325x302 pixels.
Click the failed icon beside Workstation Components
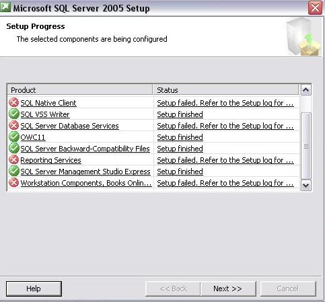pos(13,182)
